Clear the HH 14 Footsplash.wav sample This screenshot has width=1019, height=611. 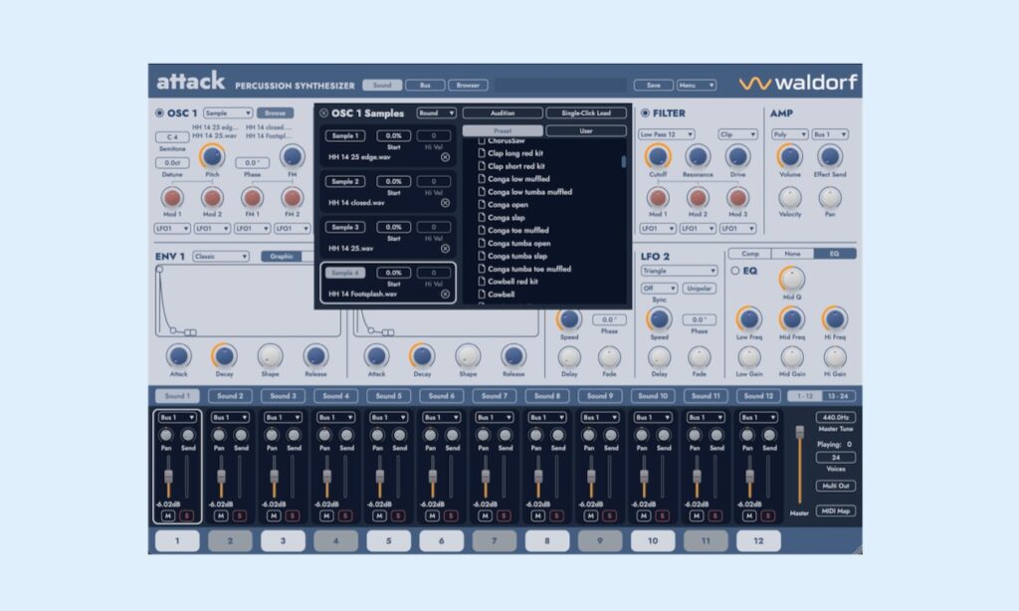(445, 294)
